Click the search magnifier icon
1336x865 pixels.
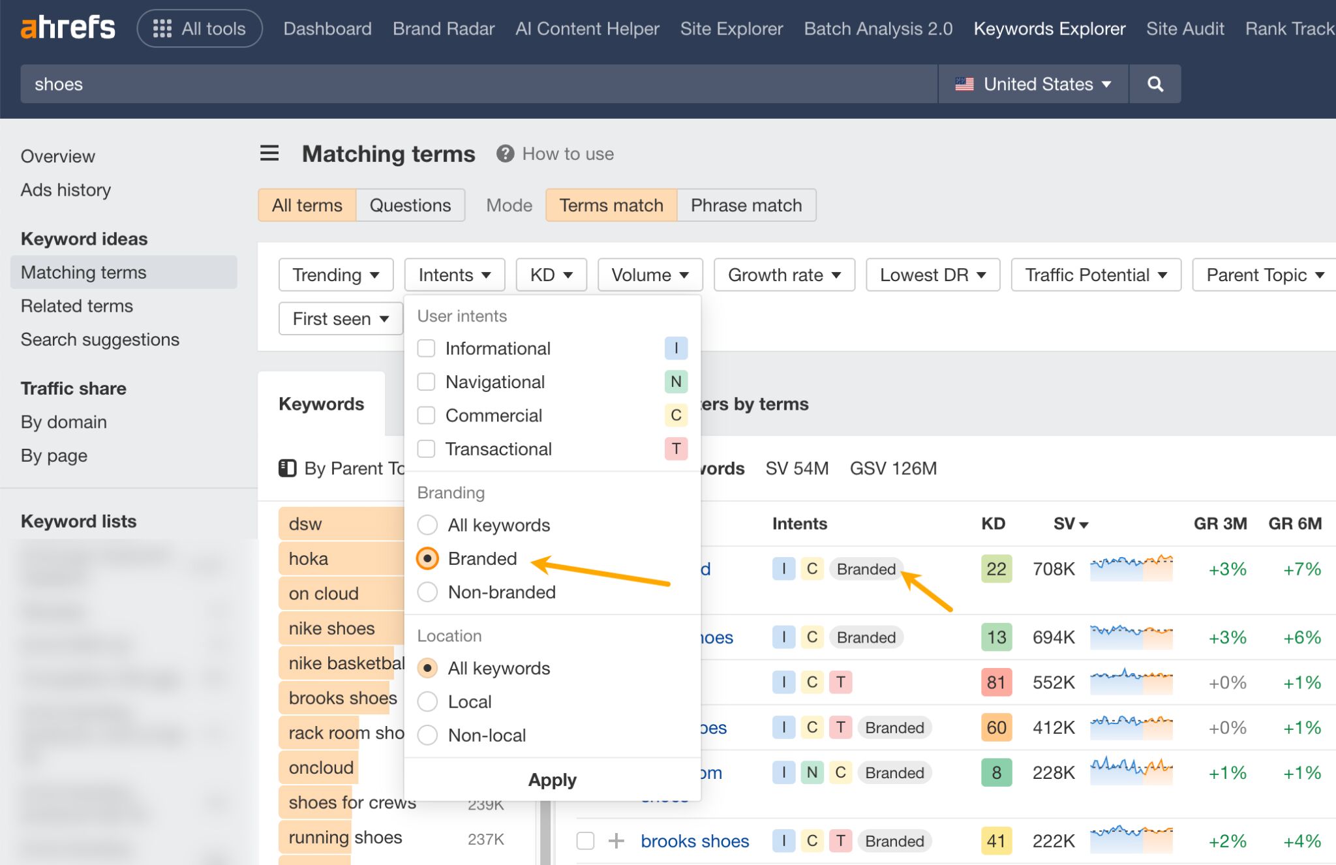pos(1155,83)
